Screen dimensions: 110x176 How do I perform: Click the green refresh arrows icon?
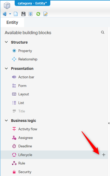point(38,14)
